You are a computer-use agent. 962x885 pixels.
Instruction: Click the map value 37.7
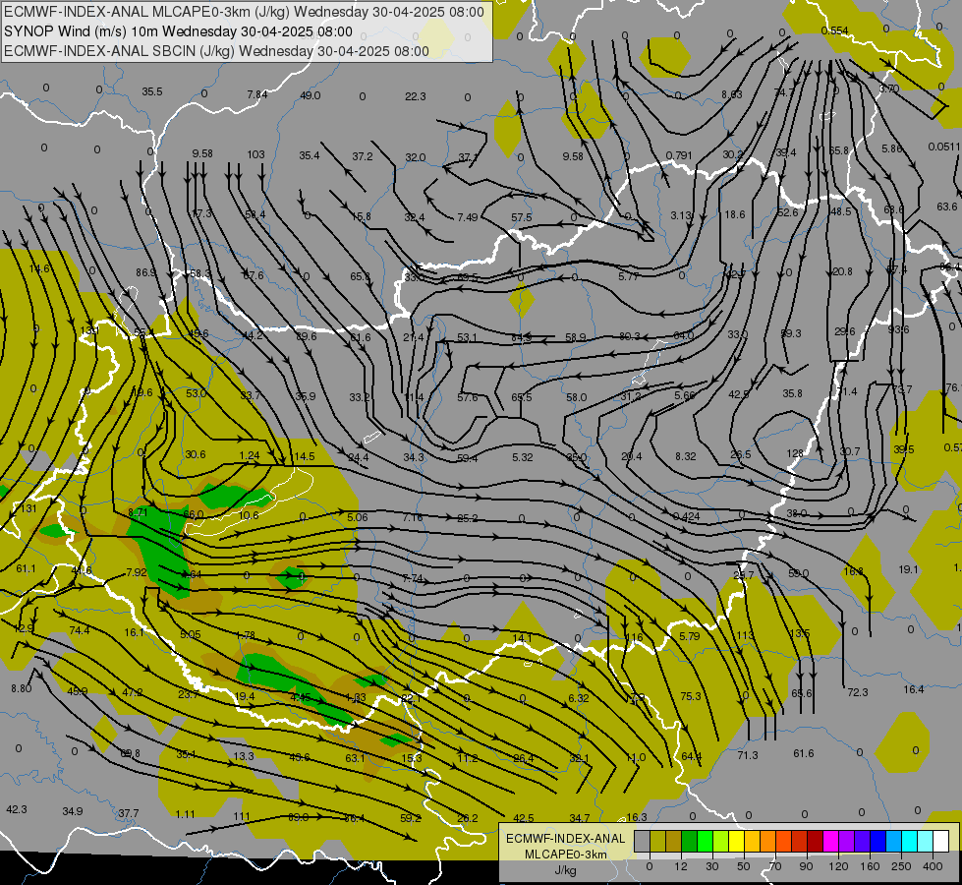[128, 813]
